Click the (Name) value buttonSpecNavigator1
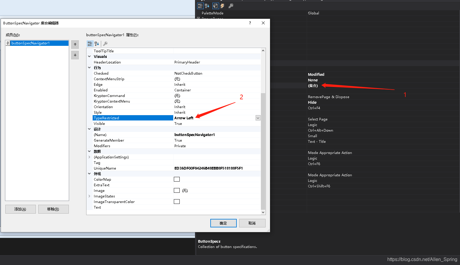The height and width of the screenshot is (265, 460). click(x=195, y=135)
